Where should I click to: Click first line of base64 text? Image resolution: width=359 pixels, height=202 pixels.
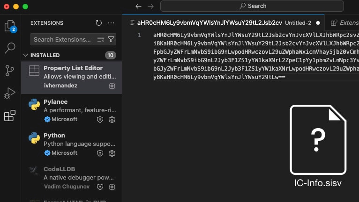tap(256, 35)
